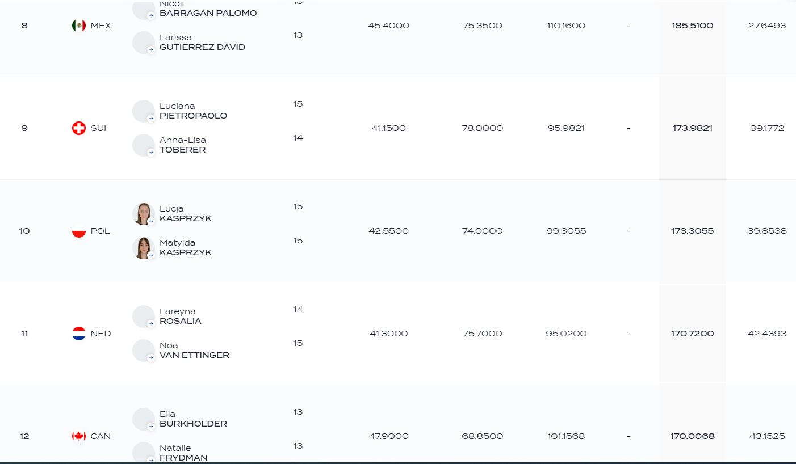Open Larissa Gutierrez David athlete link
Image resolution: width=796 pixels, height=464 pixels.
202,43
